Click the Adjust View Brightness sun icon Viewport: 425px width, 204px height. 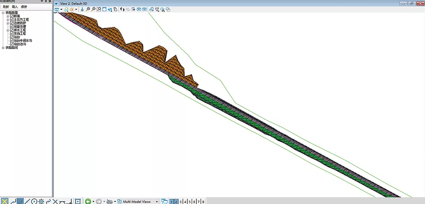point(72,10)
